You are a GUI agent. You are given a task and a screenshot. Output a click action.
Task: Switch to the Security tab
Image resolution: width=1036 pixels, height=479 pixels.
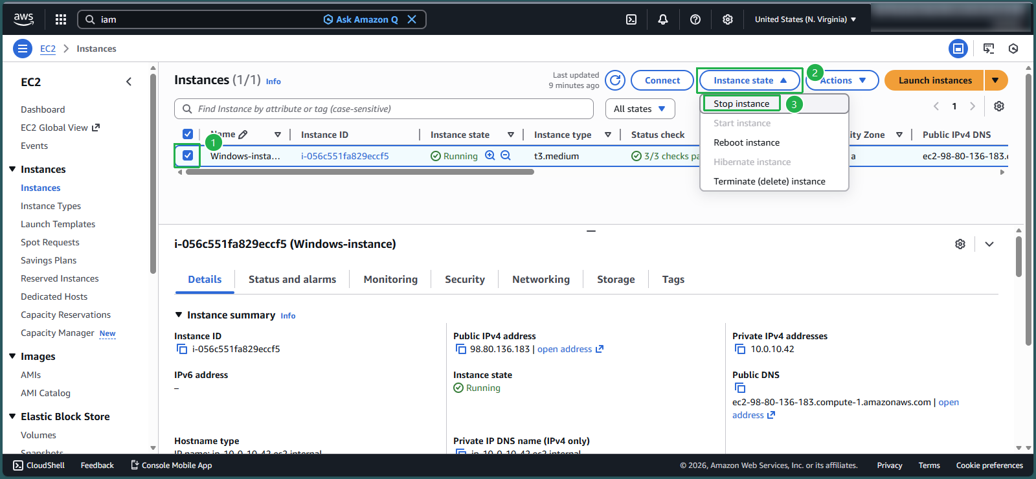pyautogui.click(x=465, y=279)
